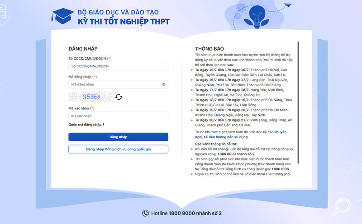Open tài liệu hướng dẫn sử dụng link
This screenshot has height=224, width=362.
pos(226,137)
